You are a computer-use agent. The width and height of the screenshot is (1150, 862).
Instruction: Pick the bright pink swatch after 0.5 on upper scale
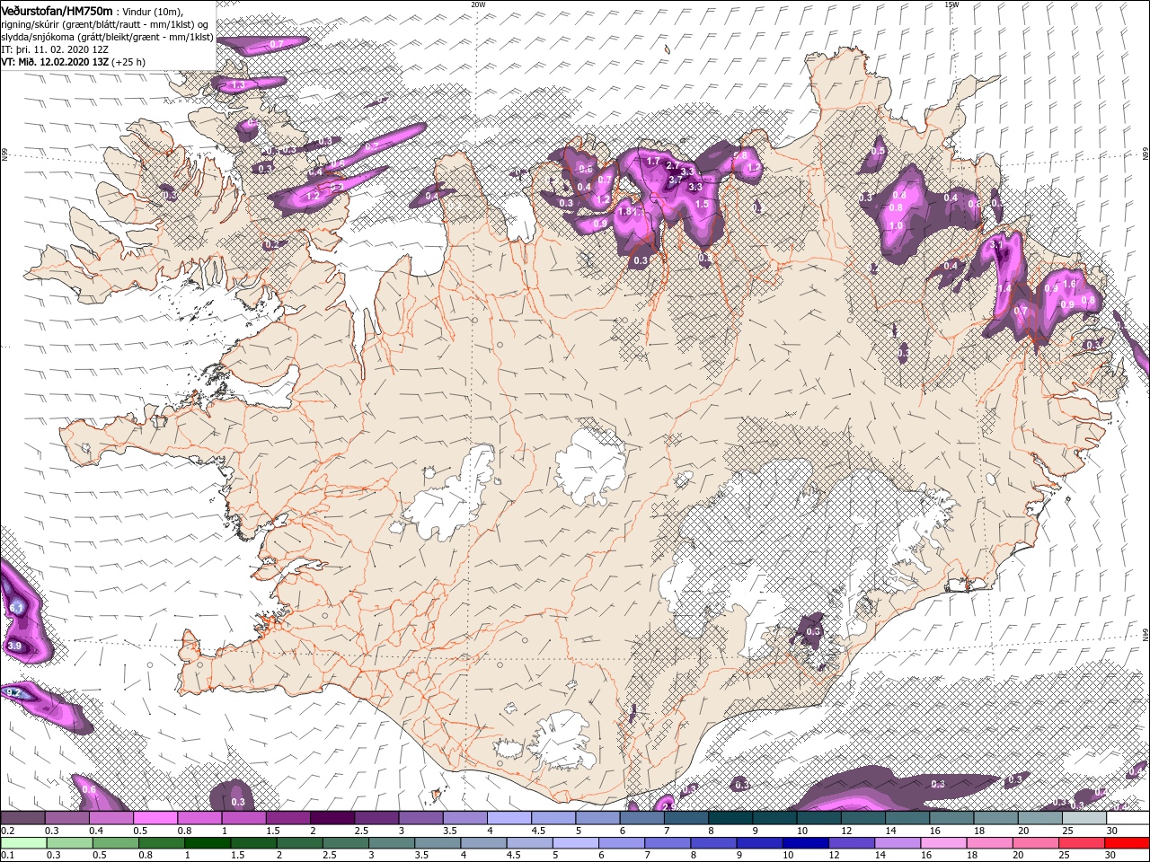pyautogui.click(x=156, y=818)
